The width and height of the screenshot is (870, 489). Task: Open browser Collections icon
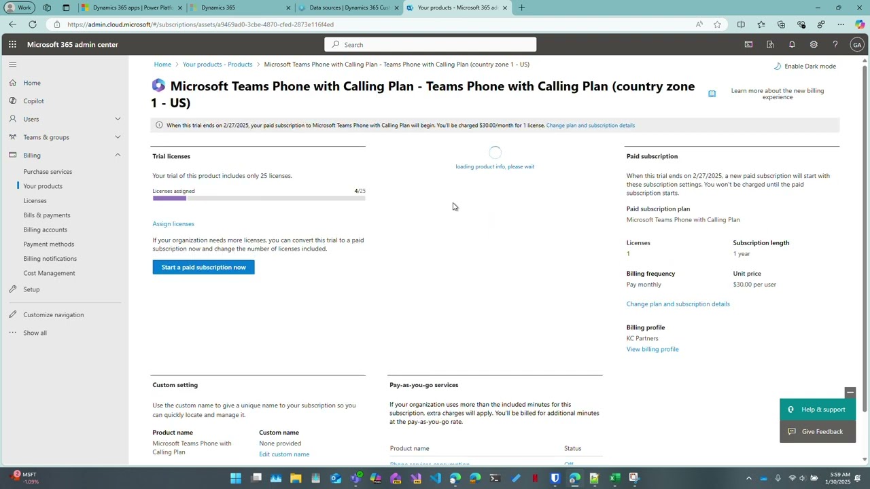pos(781,24)
